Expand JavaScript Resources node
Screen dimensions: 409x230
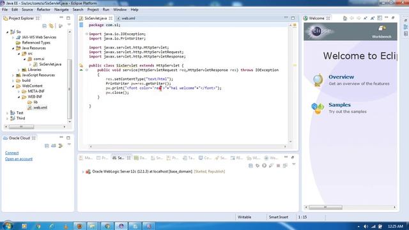click(13, 75)
